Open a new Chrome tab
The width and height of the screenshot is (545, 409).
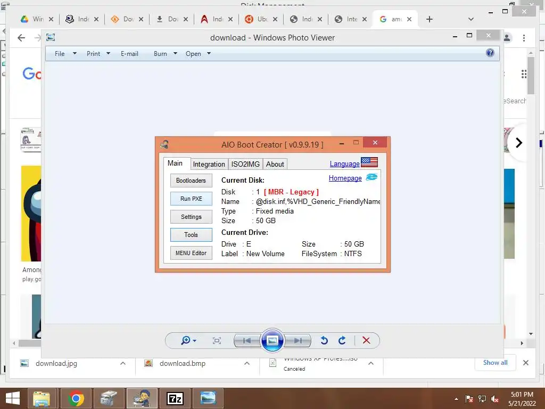430,19
